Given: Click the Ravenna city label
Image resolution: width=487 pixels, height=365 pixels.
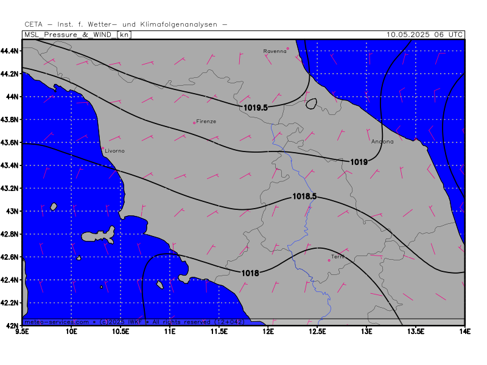Looking at the screenshot, I should tap(275, 51).
